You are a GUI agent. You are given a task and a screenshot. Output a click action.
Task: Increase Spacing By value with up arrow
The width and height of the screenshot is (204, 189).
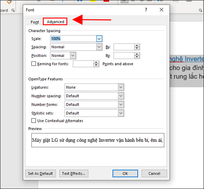[x=137, y=46]
